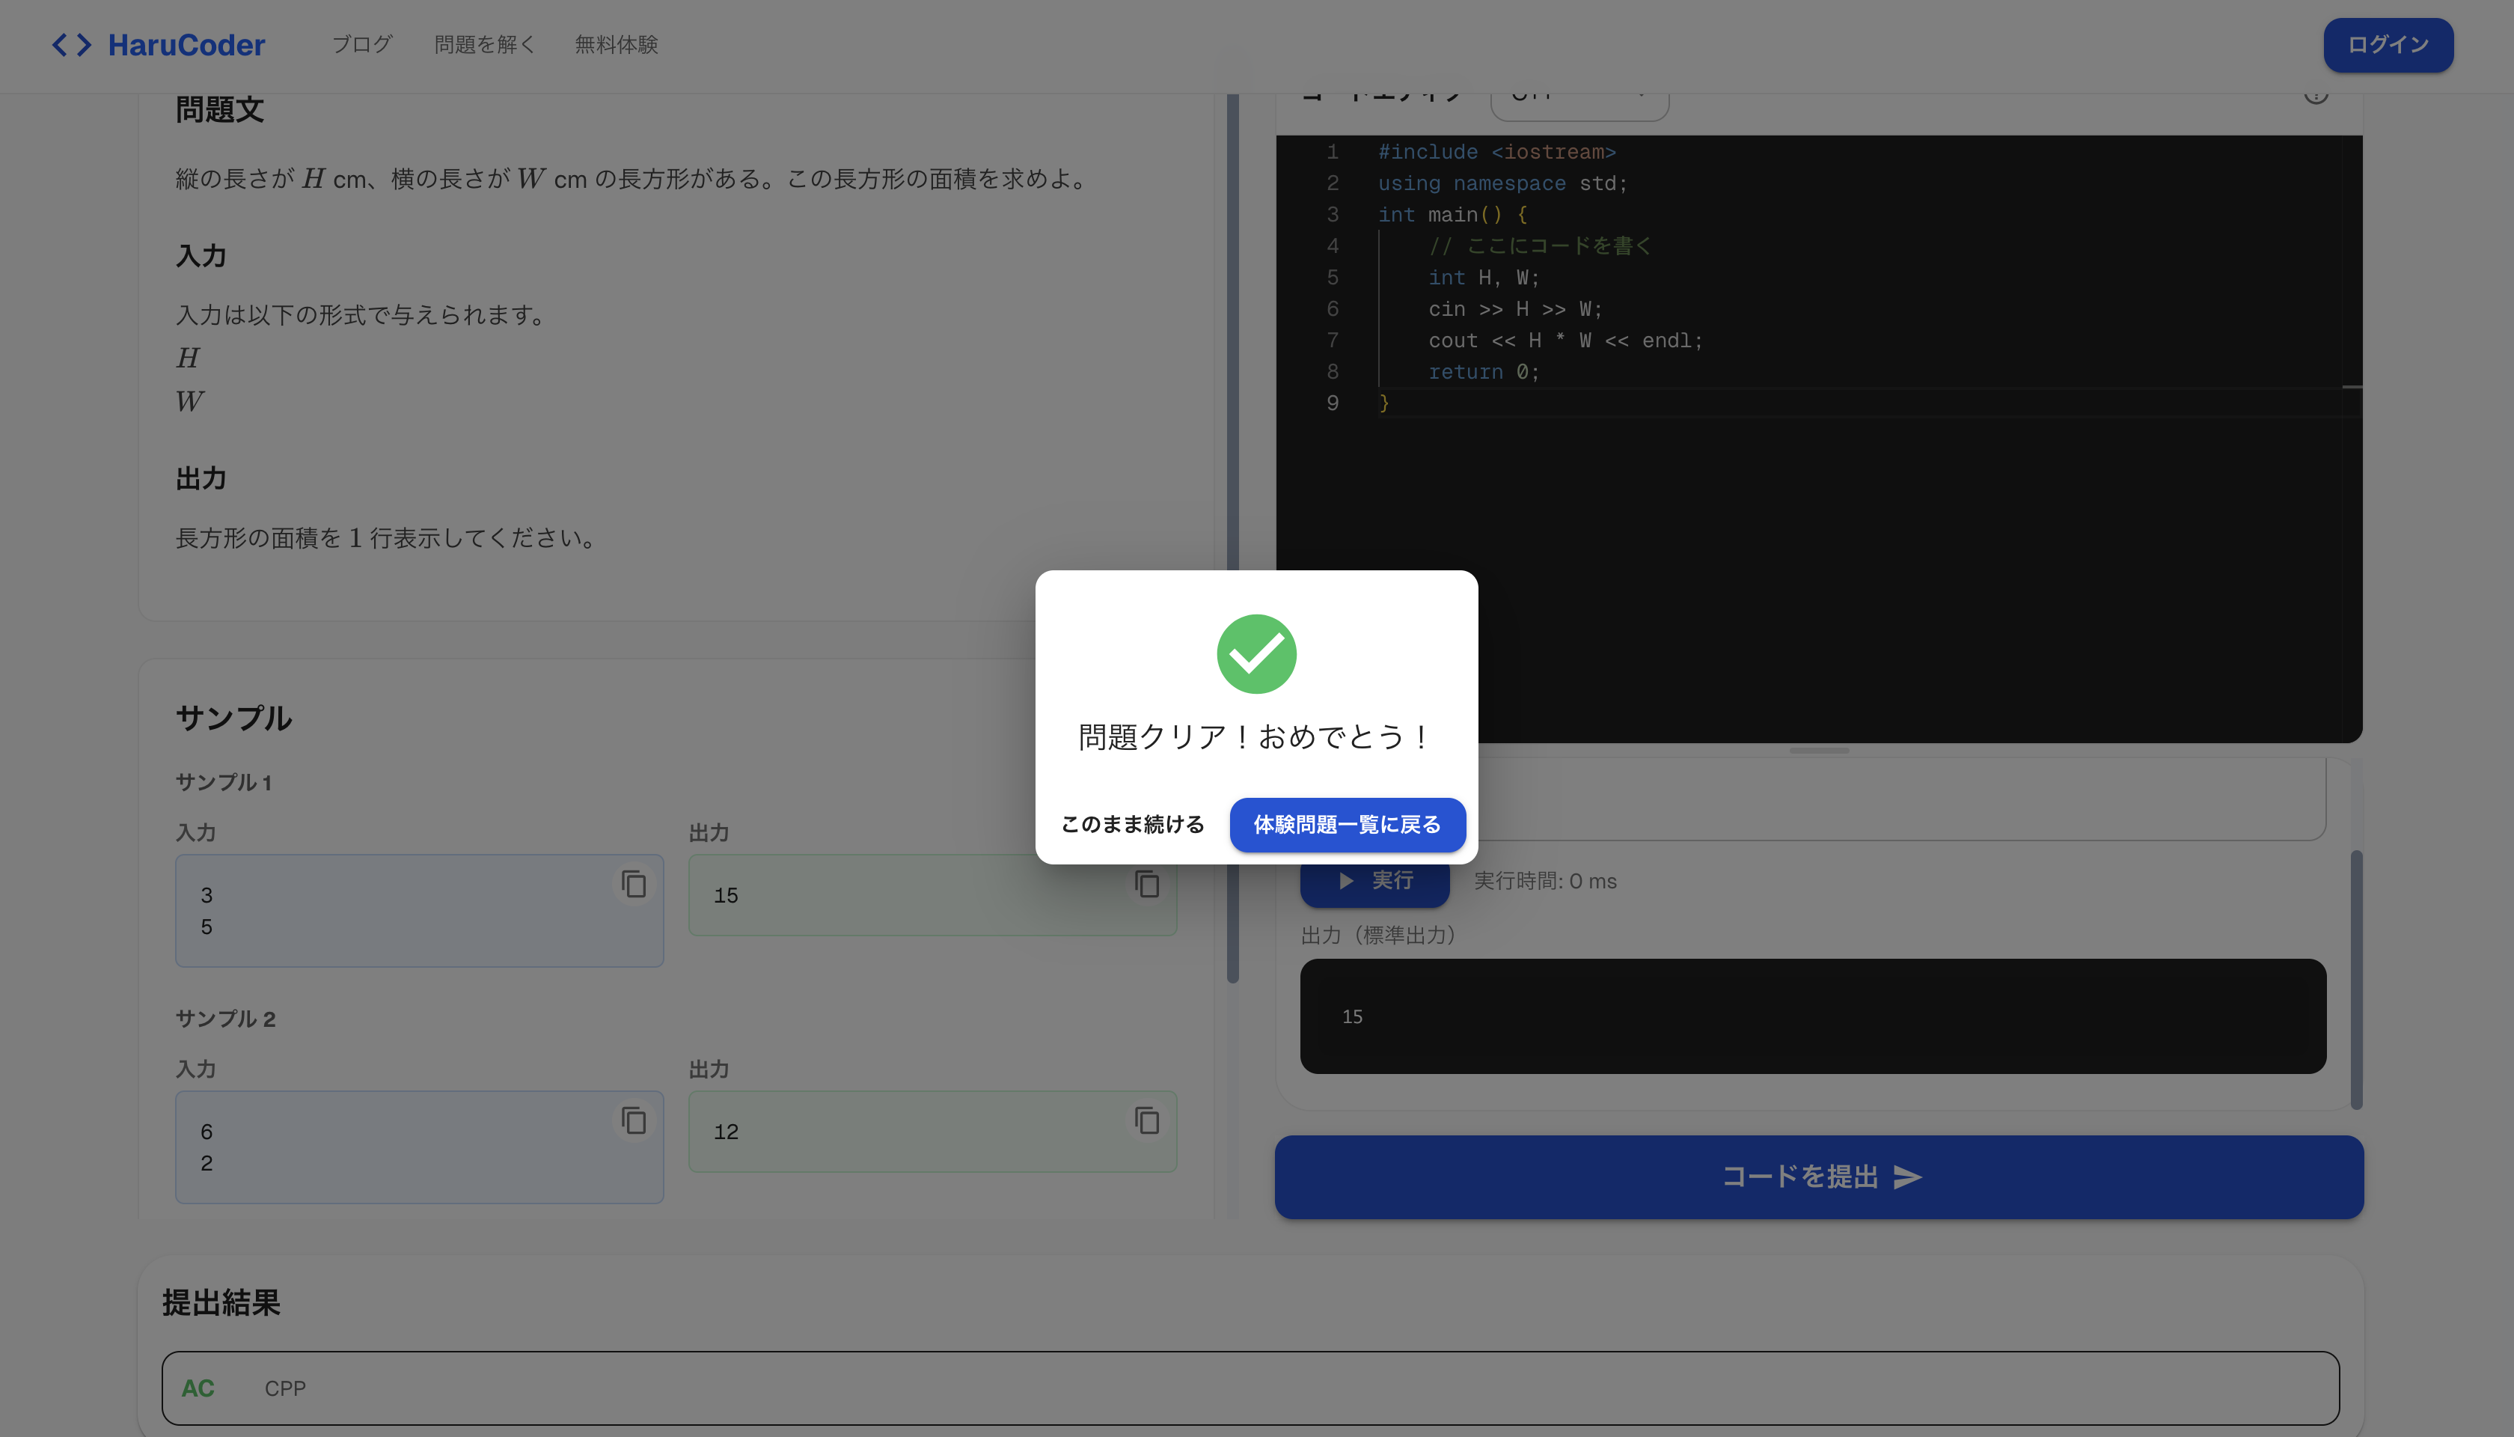Image resolution: width=2514 pixels, height=1437 pixels.
Task: Click the green success checkmark icon
Action: point(1256,653)
